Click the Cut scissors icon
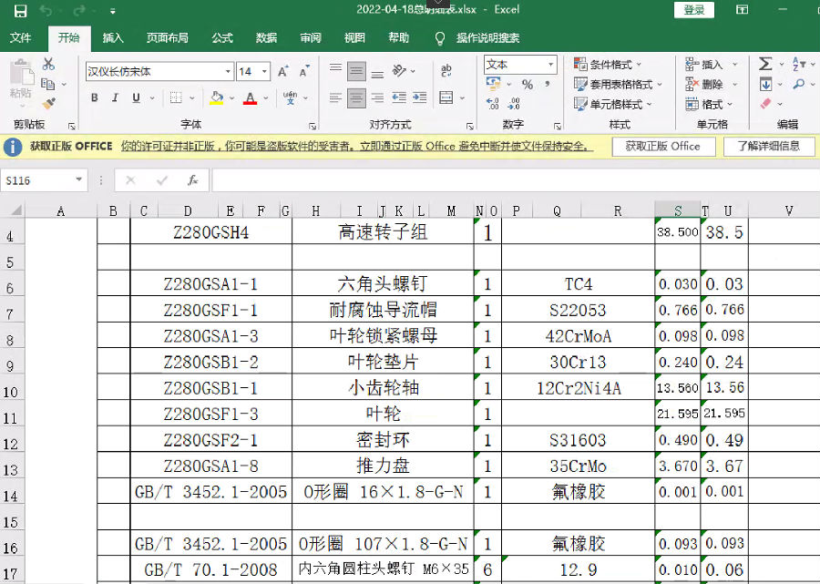The image size is (820, 584). click(x=48, y=64)
